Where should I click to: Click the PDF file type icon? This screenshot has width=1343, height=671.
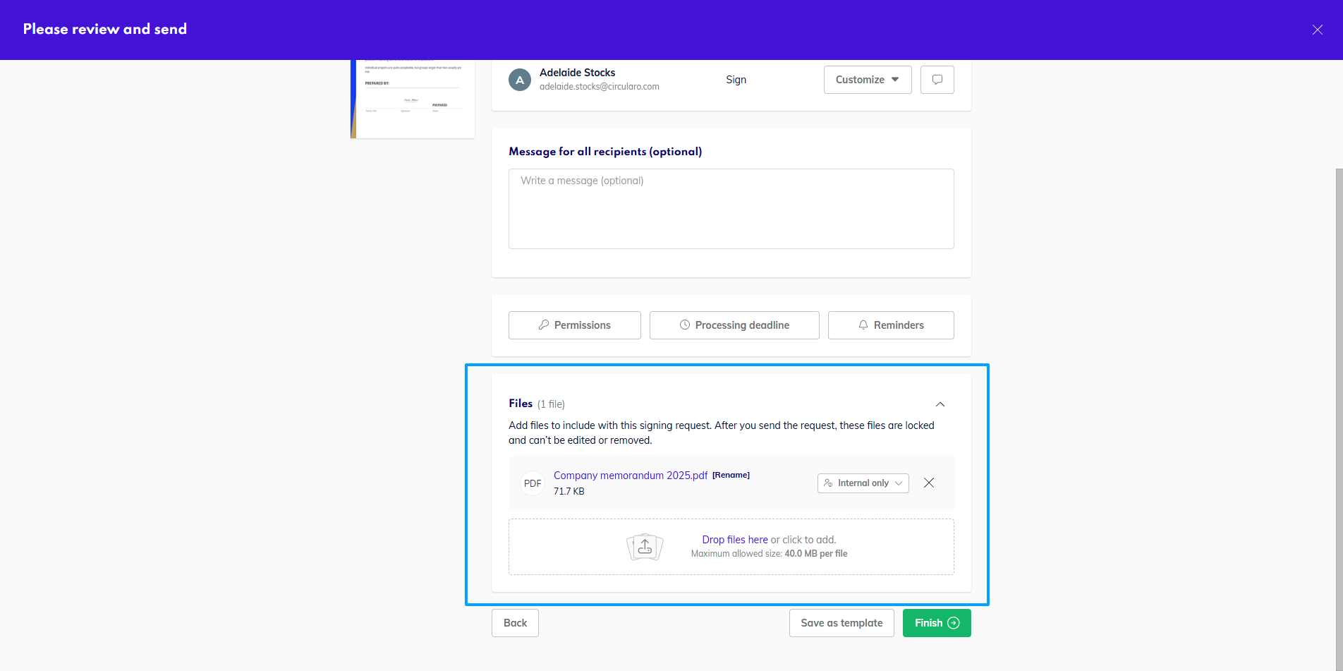click(x=533, y=483)
